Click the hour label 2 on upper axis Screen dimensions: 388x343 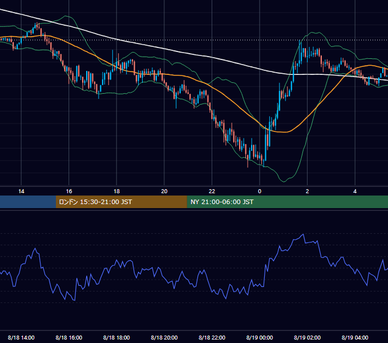(x=308, y=192)
